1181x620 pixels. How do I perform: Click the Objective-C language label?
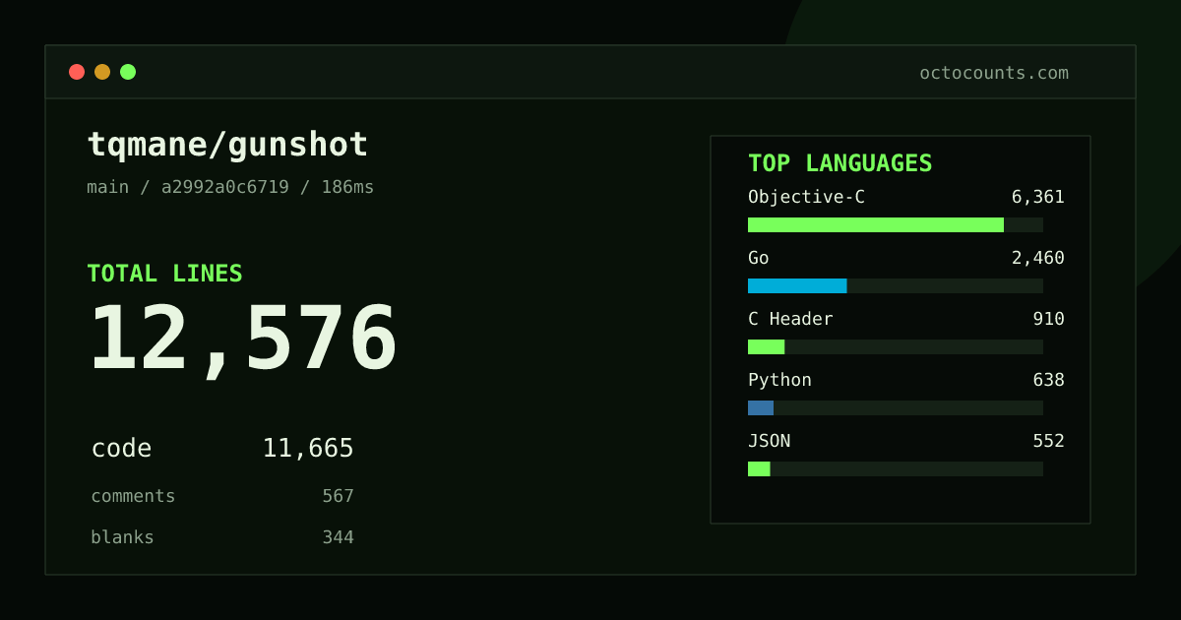point(806,197)
